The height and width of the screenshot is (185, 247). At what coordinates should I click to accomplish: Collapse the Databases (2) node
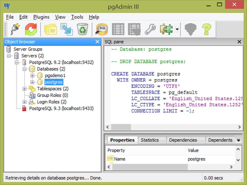(x=24, y=69)
